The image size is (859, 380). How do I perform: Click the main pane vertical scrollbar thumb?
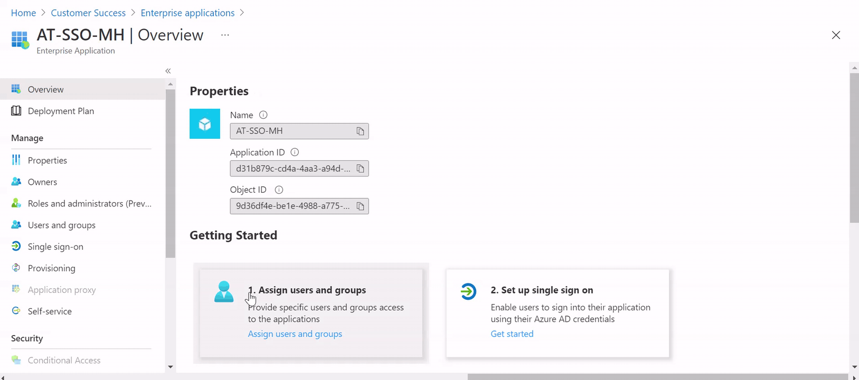click(854, 148)
